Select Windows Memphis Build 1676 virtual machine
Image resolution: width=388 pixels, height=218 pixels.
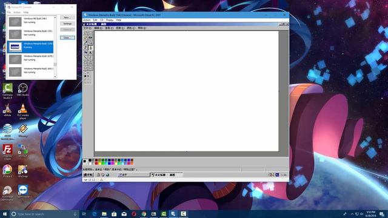pos(30,59)
